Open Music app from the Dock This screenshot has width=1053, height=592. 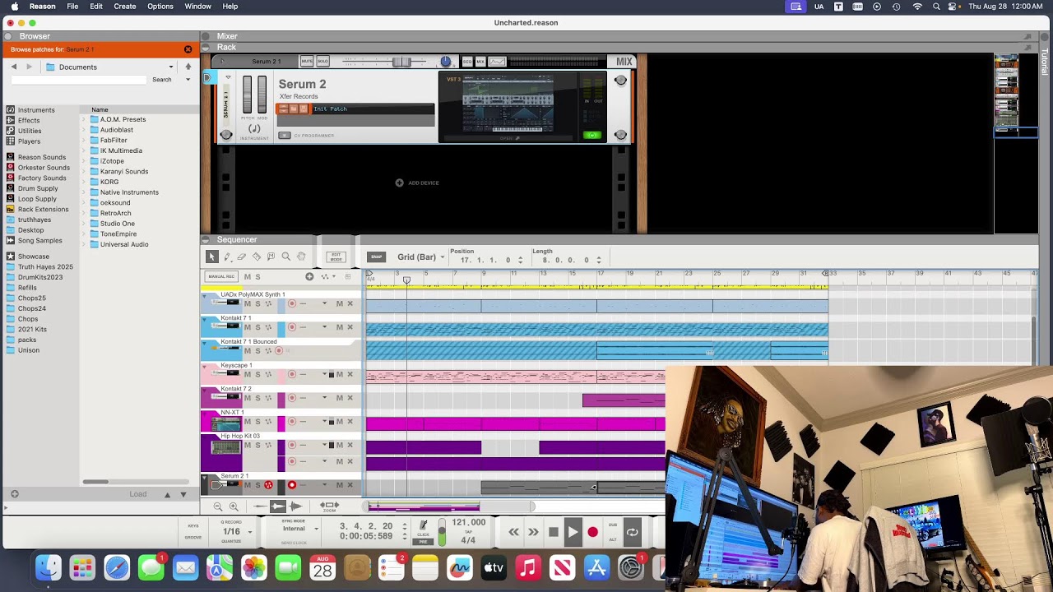point(528,567)
